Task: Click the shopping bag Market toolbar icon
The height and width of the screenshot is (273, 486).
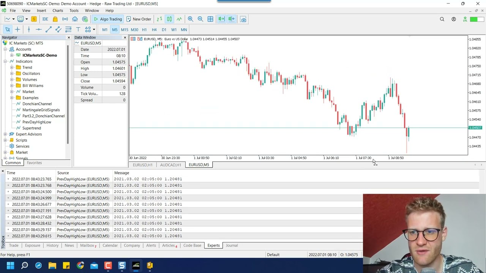Action: 55,19
